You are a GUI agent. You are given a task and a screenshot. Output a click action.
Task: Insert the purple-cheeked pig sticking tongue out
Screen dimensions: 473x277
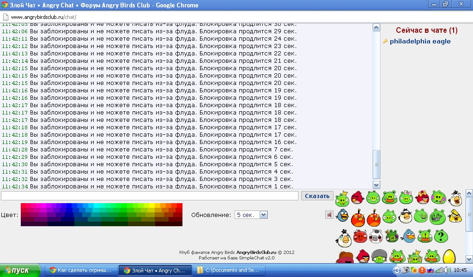click(x=439, y=198)
